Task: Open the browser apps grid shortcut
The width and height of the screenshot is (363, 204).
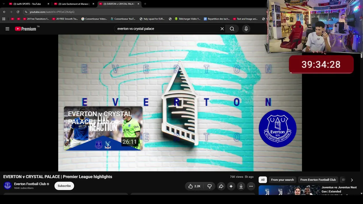Action: point(4,19)
